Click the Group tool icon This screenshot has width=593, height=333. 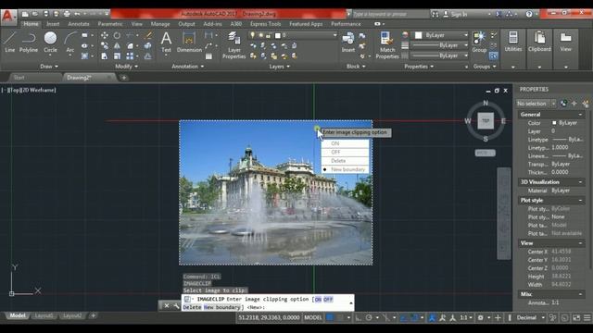[x=479, y=42]
